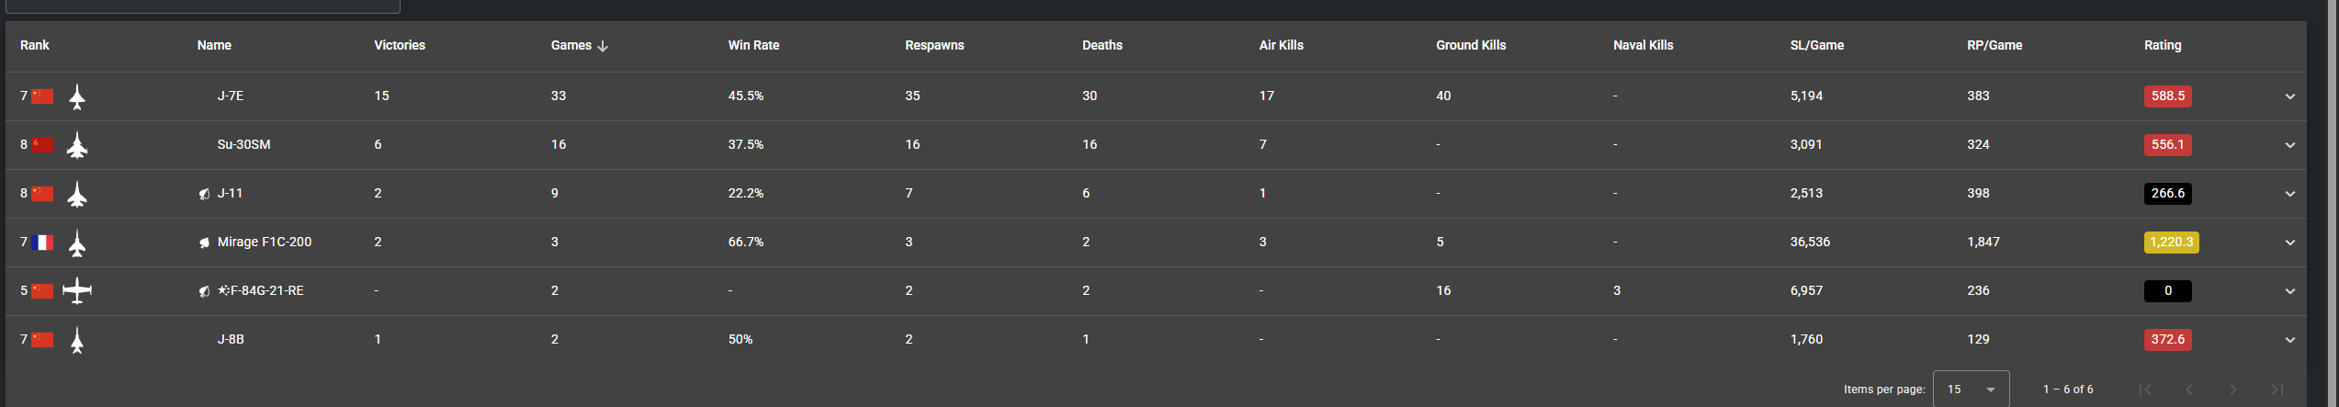2339x407 pixels.
Task: Sort table by Win Rate column
Action: coord(753,45)
